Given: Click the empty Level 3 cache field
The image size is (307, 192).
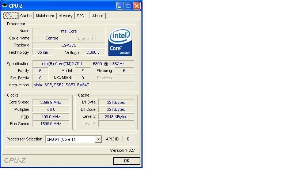Looking at the screenshot, I should 116,124.
